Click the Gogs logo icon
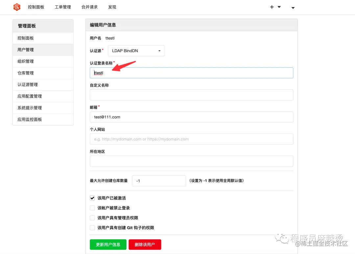Viewport: 355px width, 254px height. (x=17, y=7)
